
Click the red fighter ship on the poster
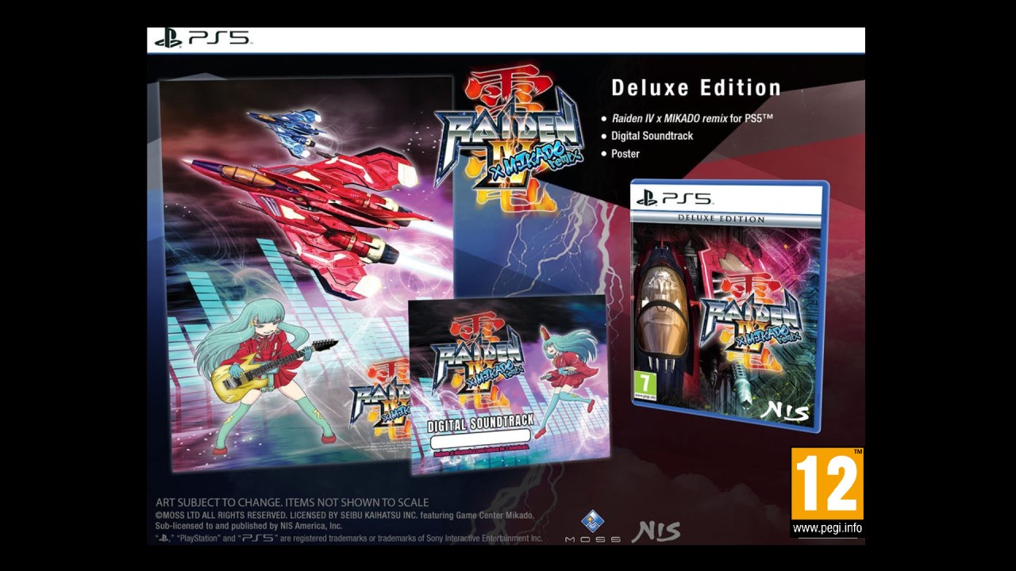[317, 206]
